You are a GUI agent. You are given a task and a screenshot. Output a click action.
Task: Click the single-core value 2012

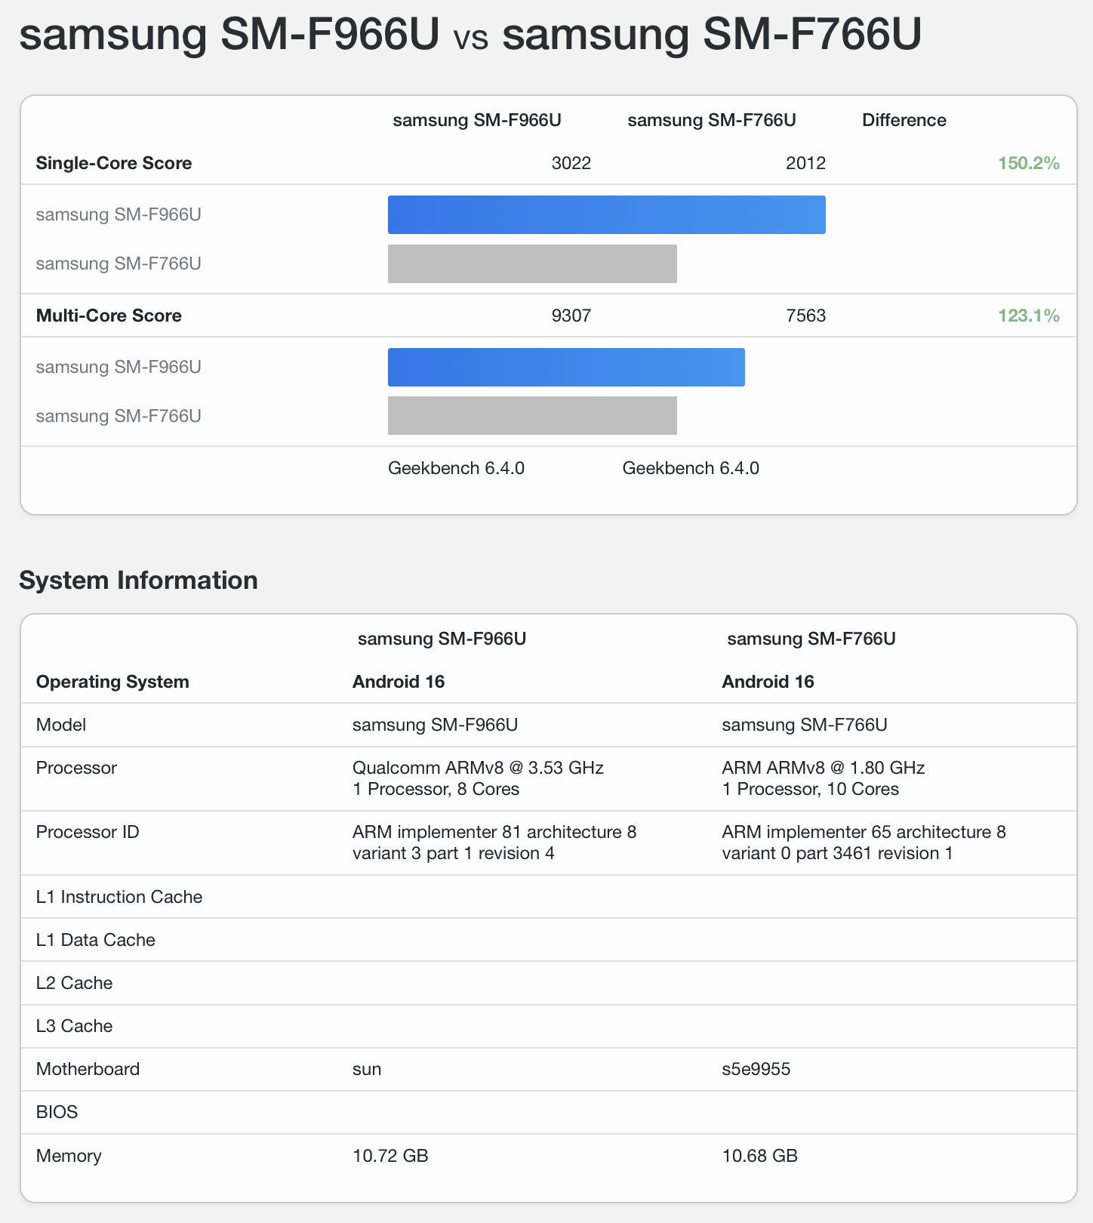click(806, 163)
